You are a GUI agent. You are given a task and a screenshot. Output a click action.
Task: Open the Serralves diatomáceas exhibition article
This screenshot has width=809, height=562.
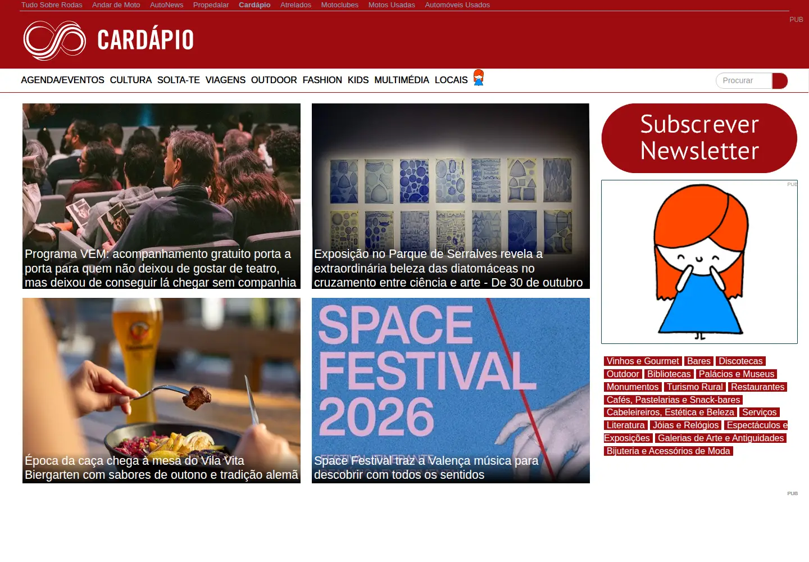pyautogui.click(x=451, y=196)
